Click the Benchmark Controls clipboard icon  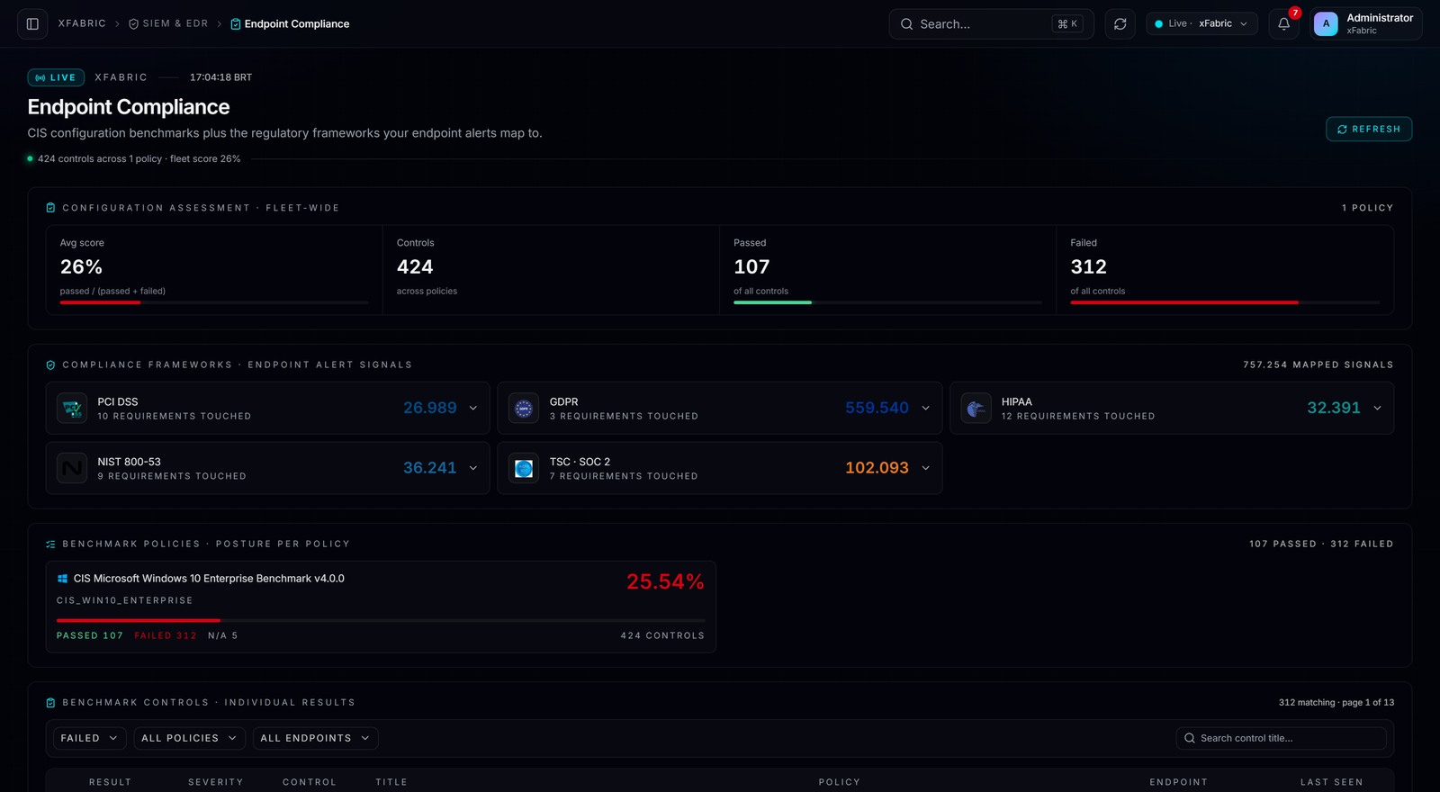coord(50,703)
